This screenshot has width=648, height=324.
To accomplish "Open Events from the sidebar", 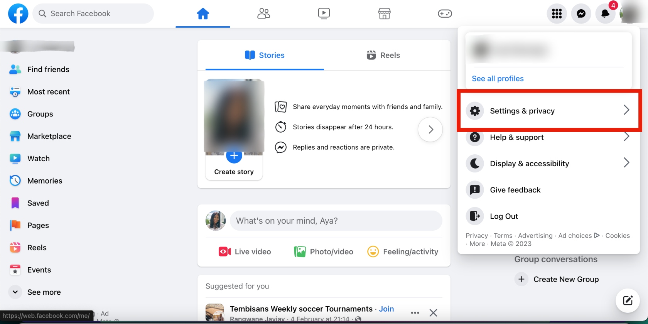I will coord(39,270).
